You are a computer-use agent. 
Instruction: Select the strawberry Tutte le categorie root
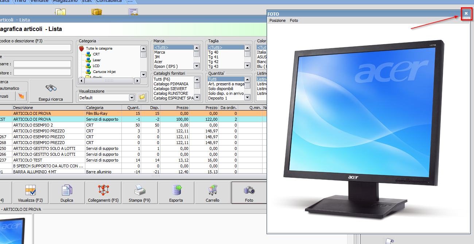tap(96, 48)
